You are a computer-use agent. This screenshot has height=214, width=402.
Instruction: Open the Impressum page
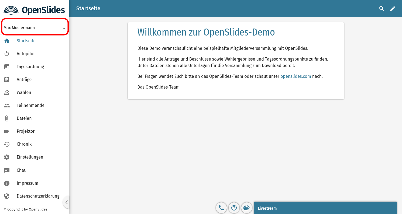point(35,183)
